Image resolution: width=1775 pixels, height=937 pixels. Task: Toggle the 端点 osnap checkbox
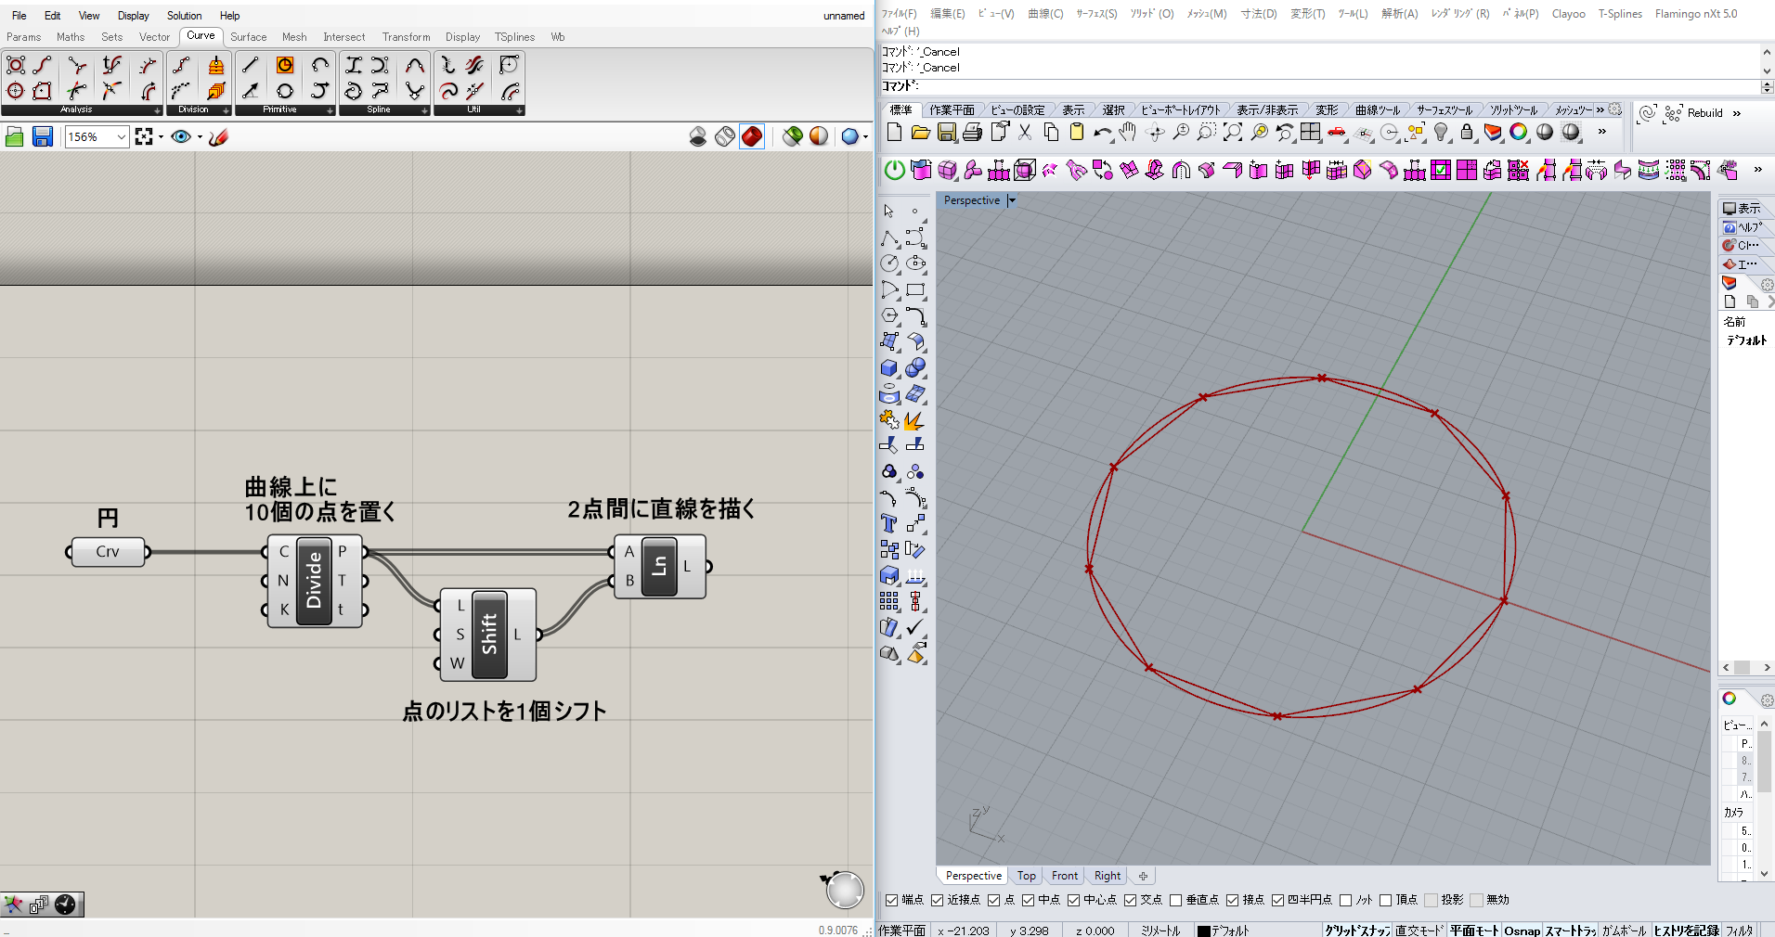[890, 900]
